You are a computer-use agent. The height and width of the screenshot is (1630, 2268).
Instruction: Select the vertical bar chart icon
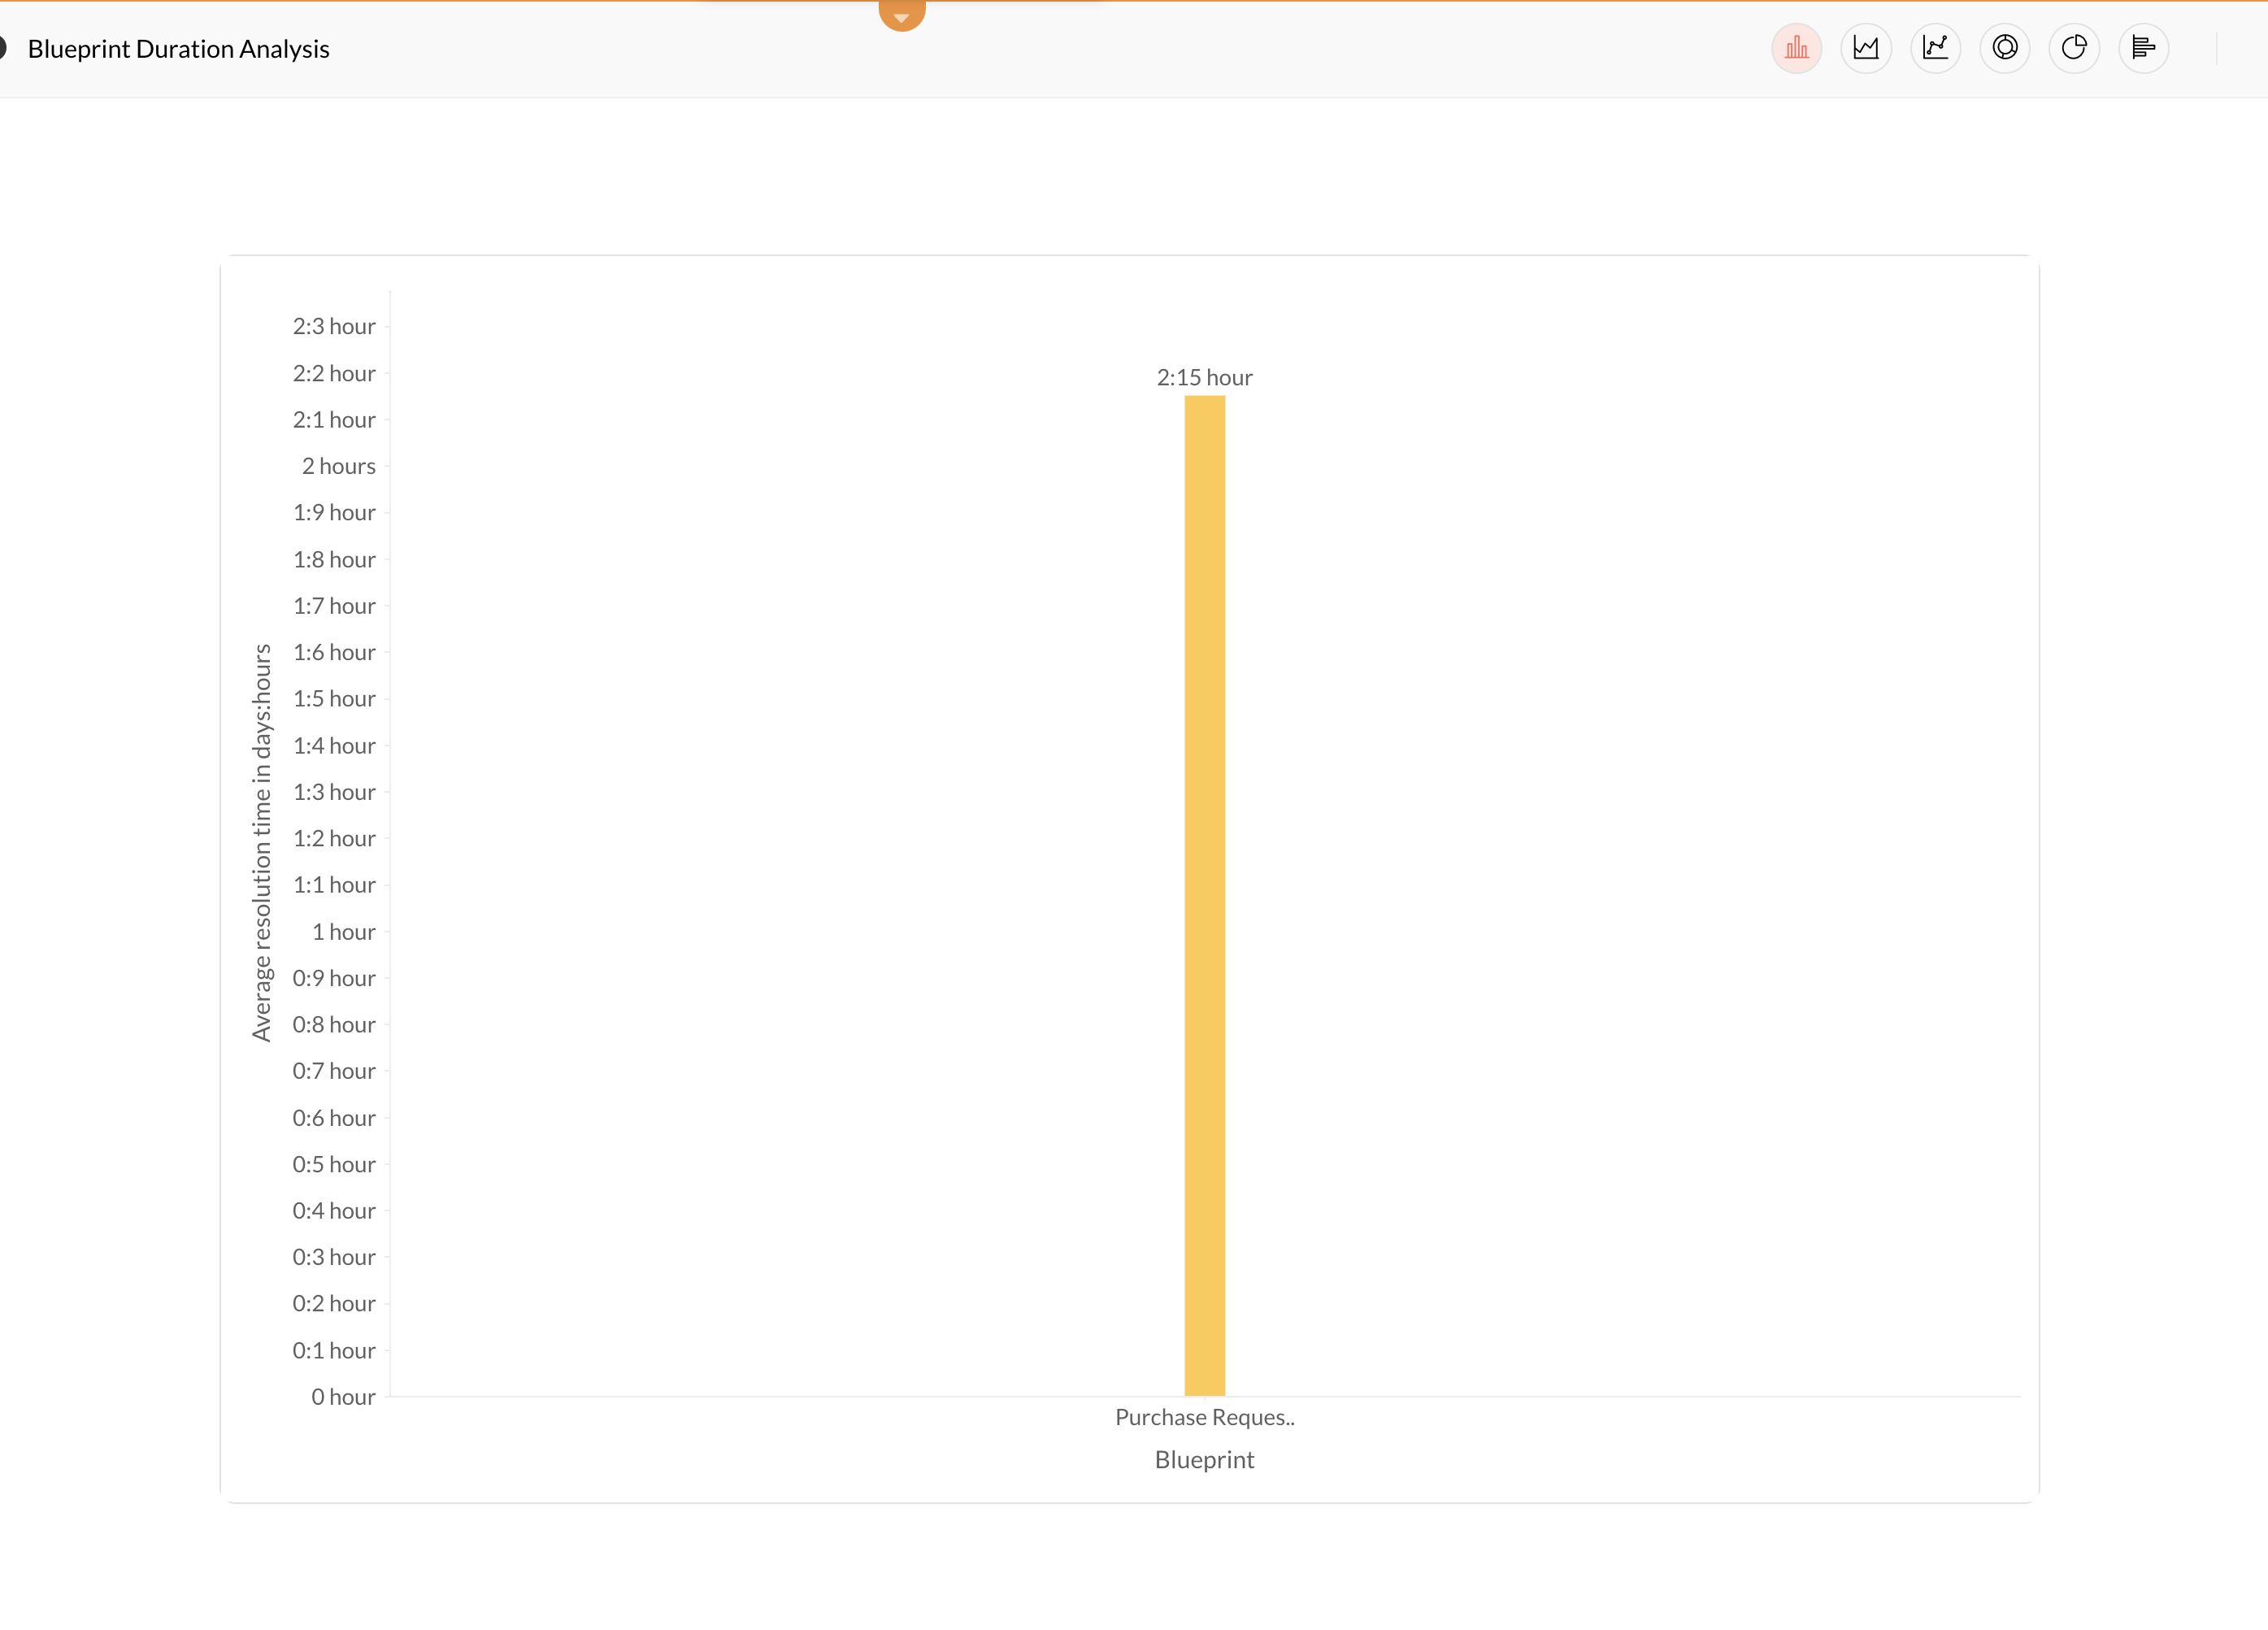coord(1796,48)
